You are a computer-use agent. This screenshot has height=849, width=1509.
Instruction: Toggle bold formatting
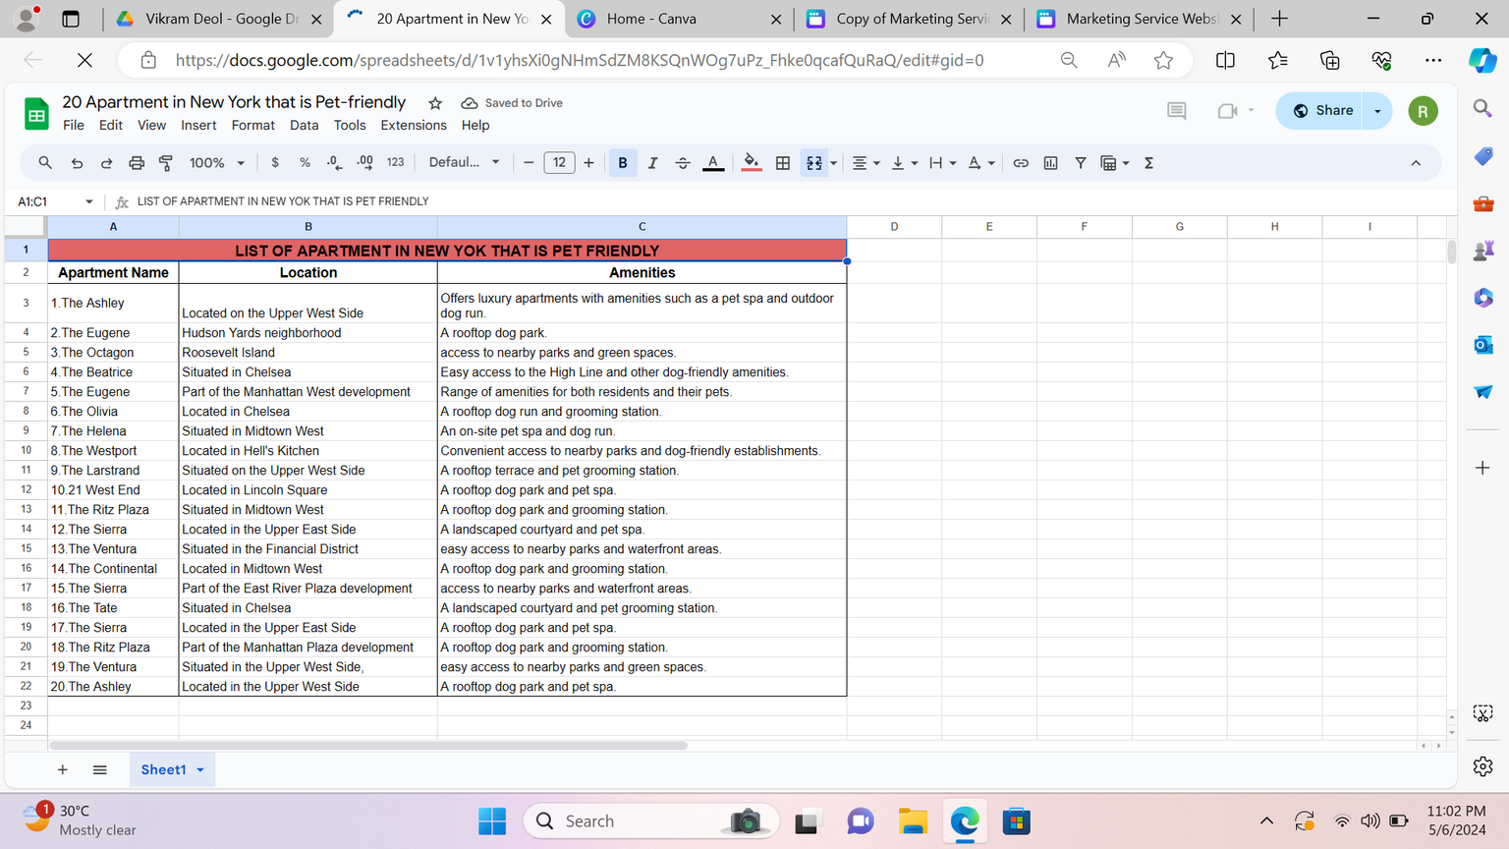[623, 163]
